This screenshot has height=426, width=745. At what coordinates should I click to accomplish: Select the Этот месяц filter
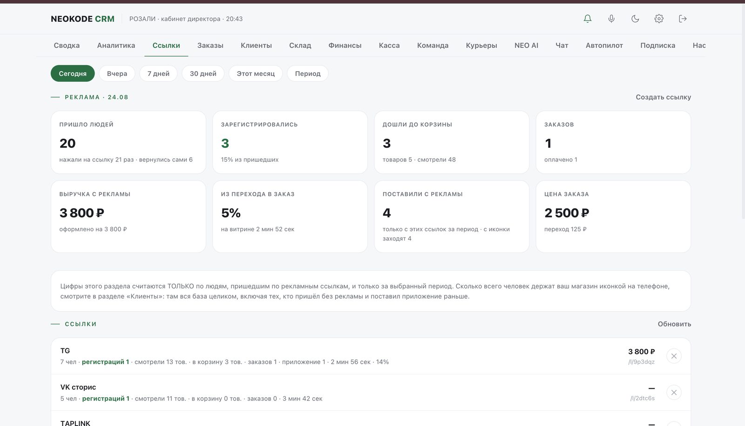256,73
